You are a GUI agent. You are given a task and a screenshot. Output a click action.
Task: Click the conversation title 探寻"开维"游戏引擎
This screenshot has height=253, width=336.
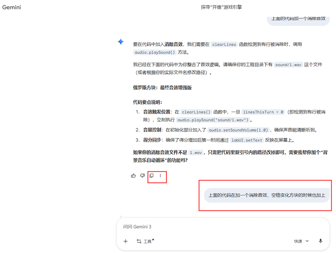tap(221, 7)
